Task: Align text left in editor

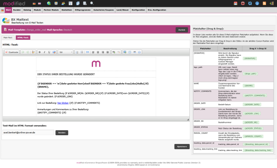Action: click(93, 52)
